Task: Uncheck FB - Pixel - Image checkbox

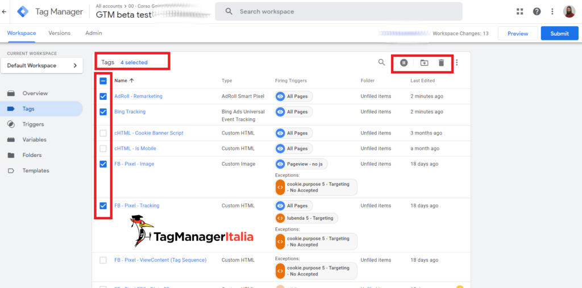Action: [x=103, y=164]
